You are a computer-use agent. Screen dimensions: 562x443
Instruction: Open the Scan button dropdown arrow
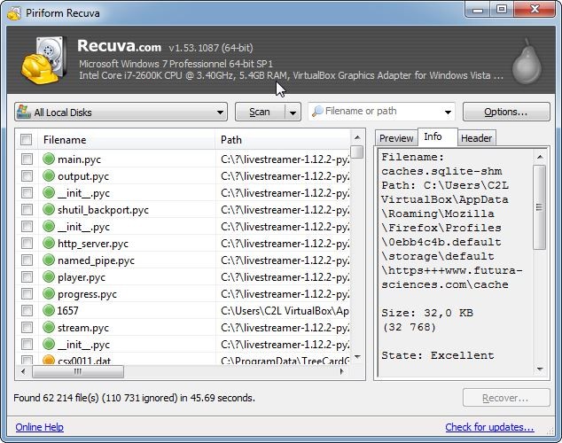[x=293, y=113]
